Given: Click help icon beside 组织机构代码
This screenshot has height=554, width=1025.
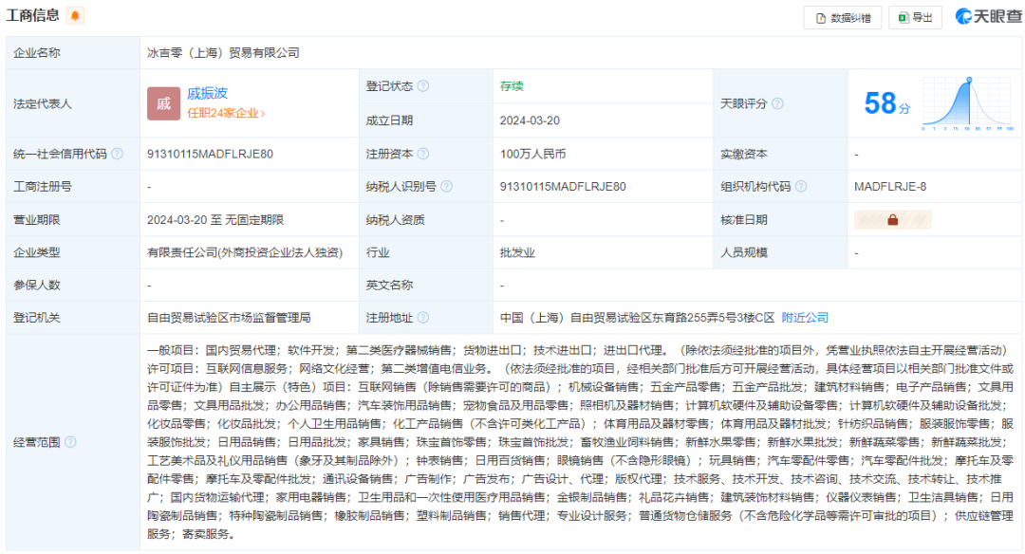Looking at the screenshot, I should (x=802, y=187).
